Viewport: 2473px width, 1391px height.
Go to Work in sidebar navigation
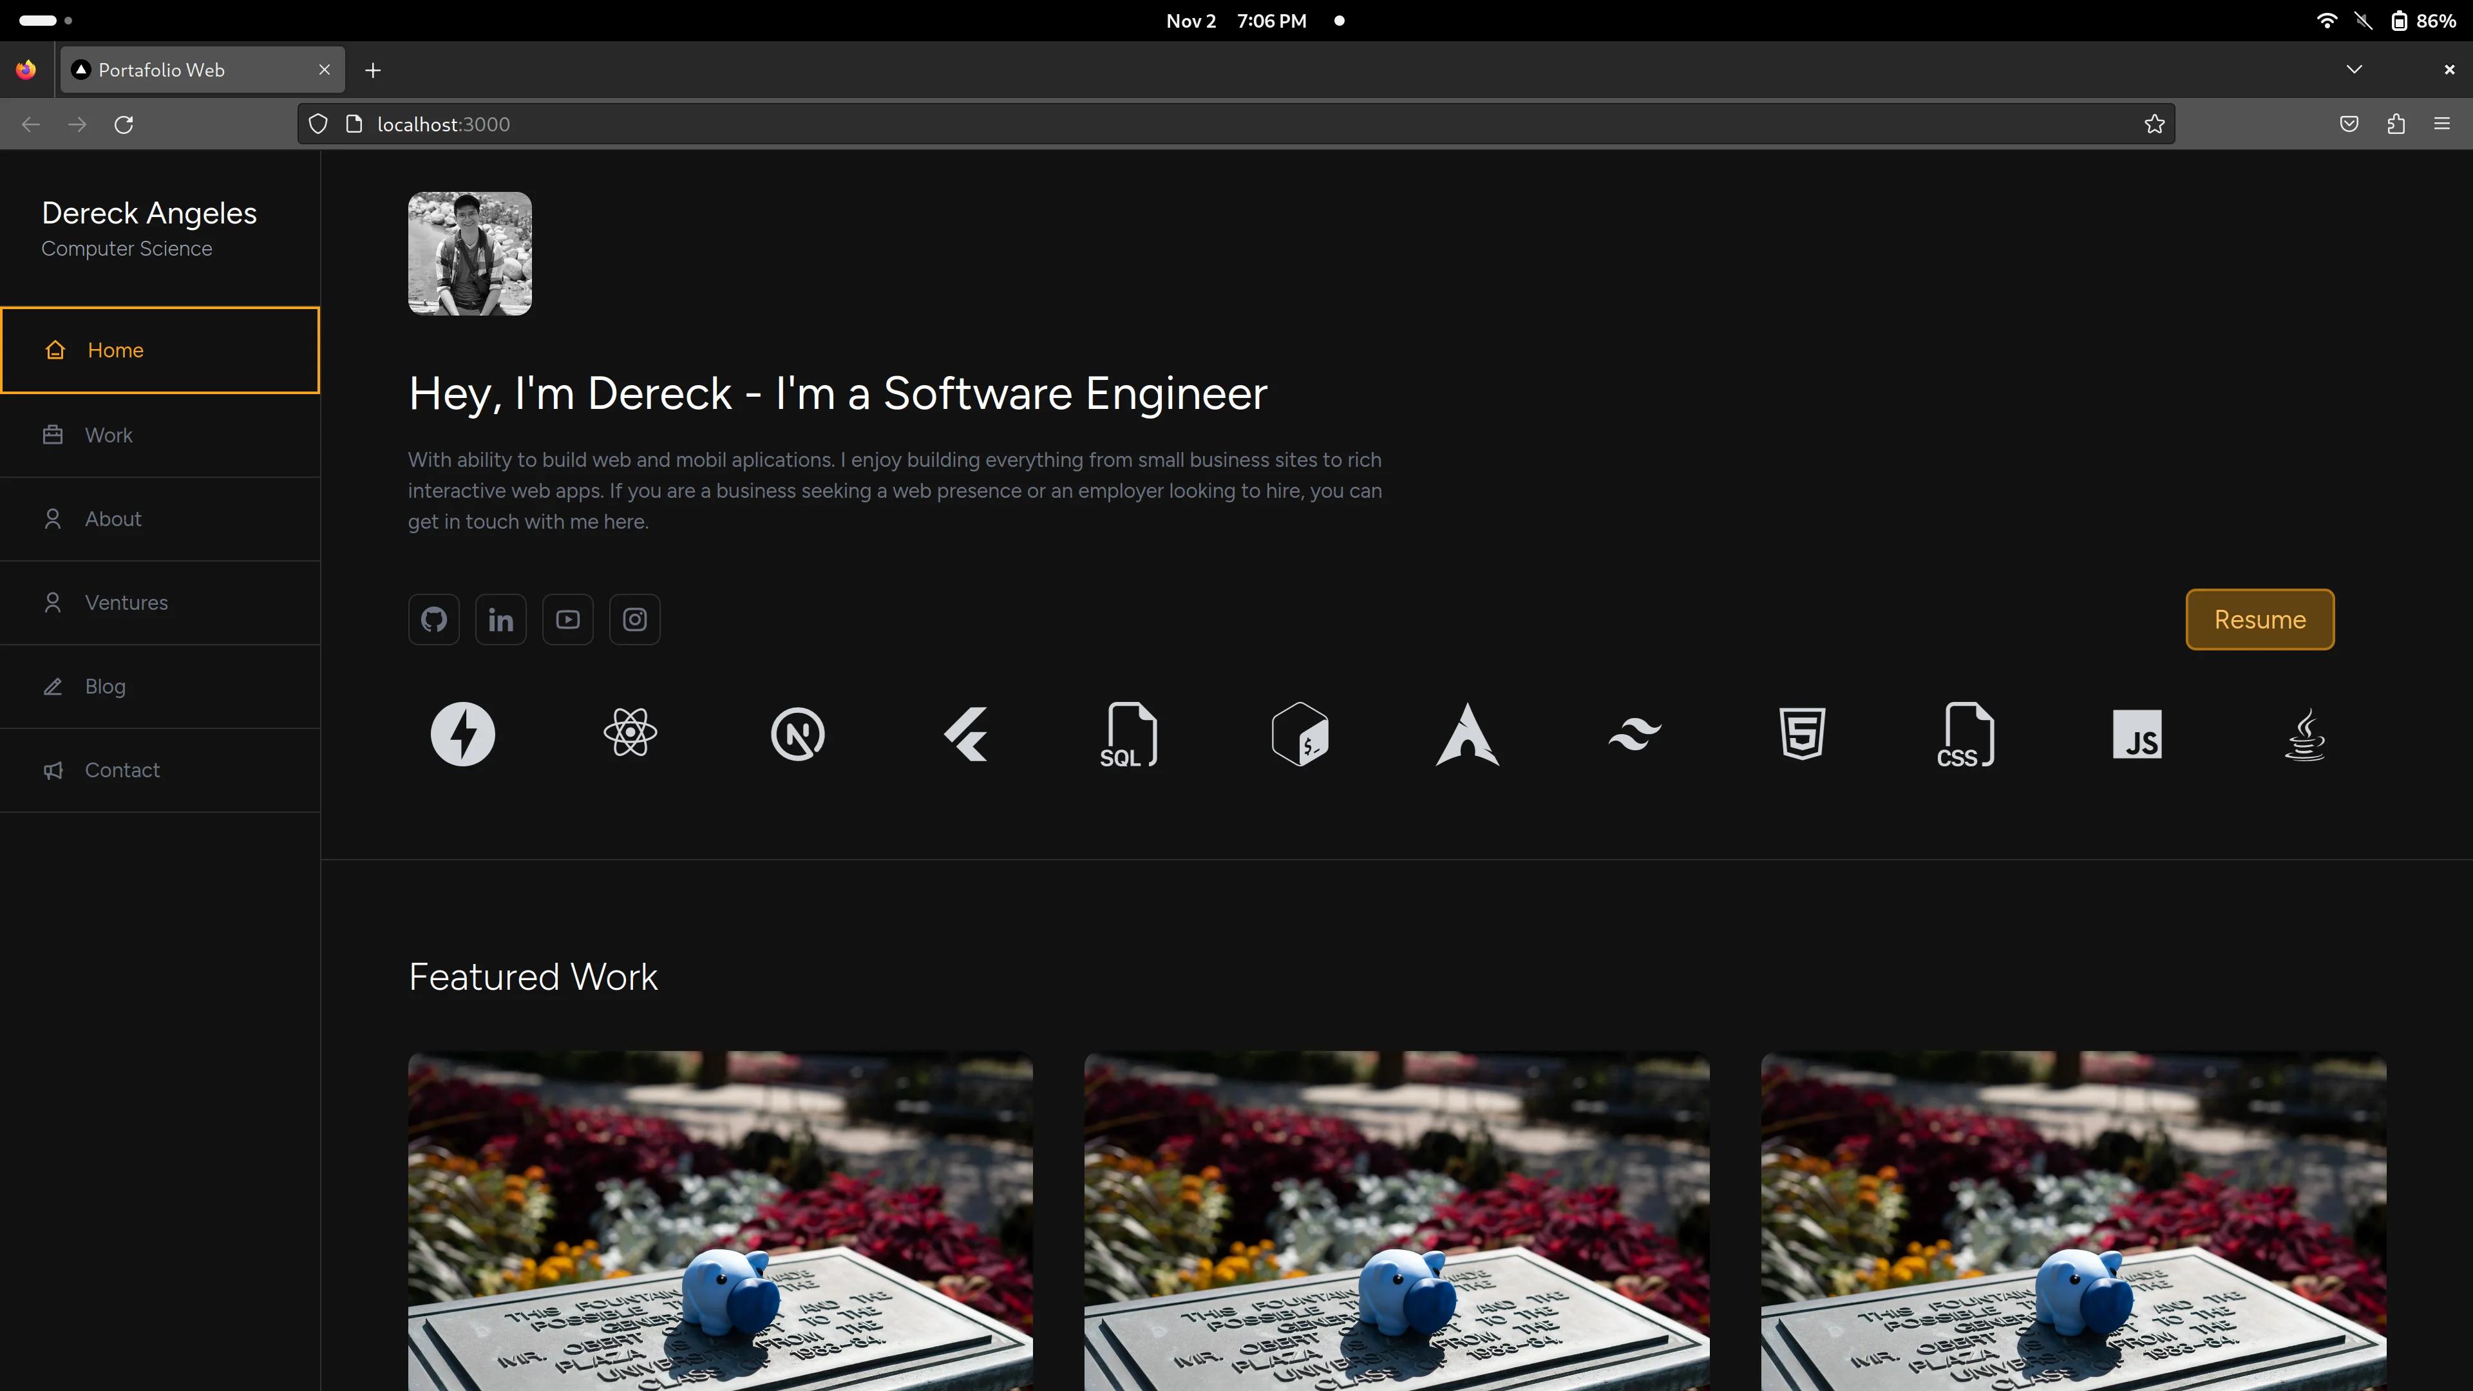[108, 435]
